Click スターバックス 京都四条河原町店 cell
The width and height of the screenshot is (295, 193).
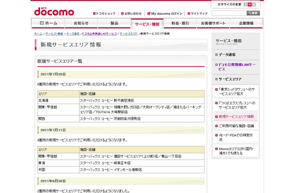click(142, 119)
